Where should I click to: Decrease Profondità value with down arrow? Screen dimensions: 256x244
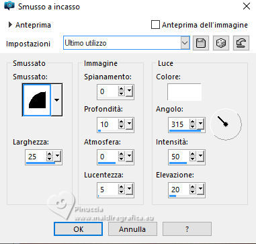click(x=122, y=126)
